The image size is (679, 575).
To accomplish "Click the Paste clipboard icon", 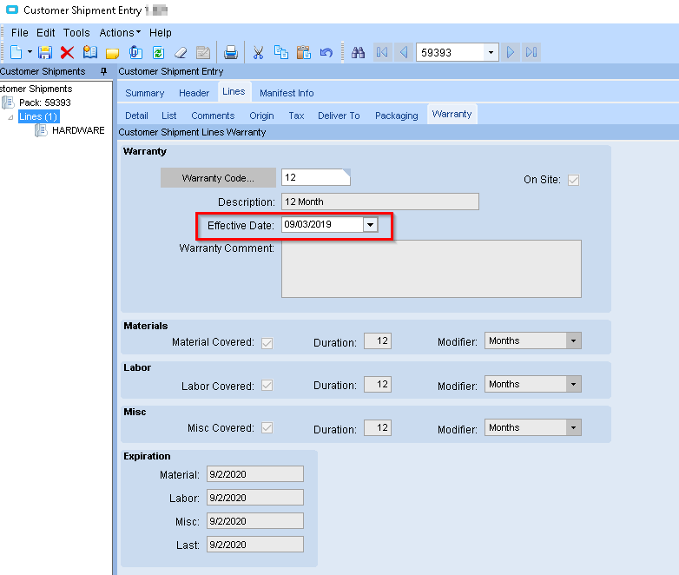I will [x=304, y=52].
